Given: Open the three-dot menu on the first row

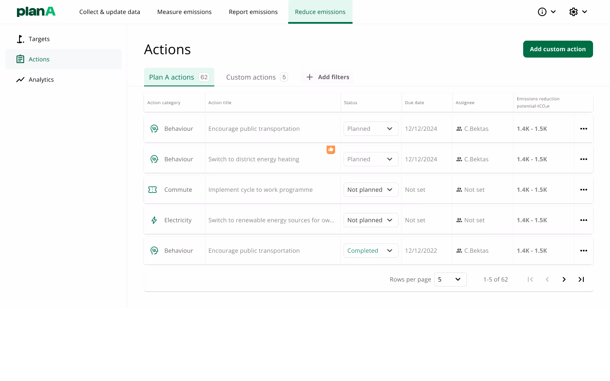Looking at the screenshot, I should tap(584, 128).
